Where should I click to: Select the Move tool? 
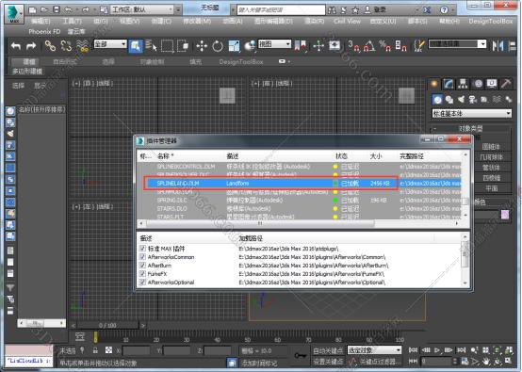click(x=202, y=45)
